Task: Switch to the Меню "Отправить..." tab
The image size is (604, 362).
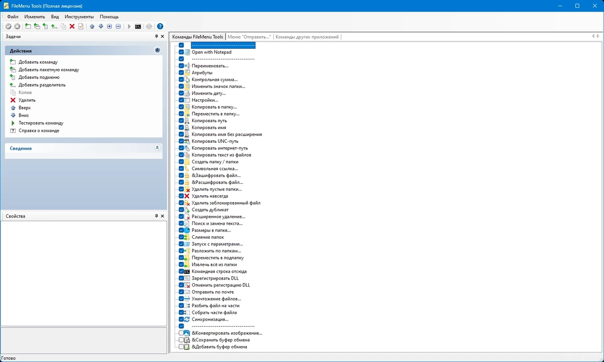Action: [249, 37]
